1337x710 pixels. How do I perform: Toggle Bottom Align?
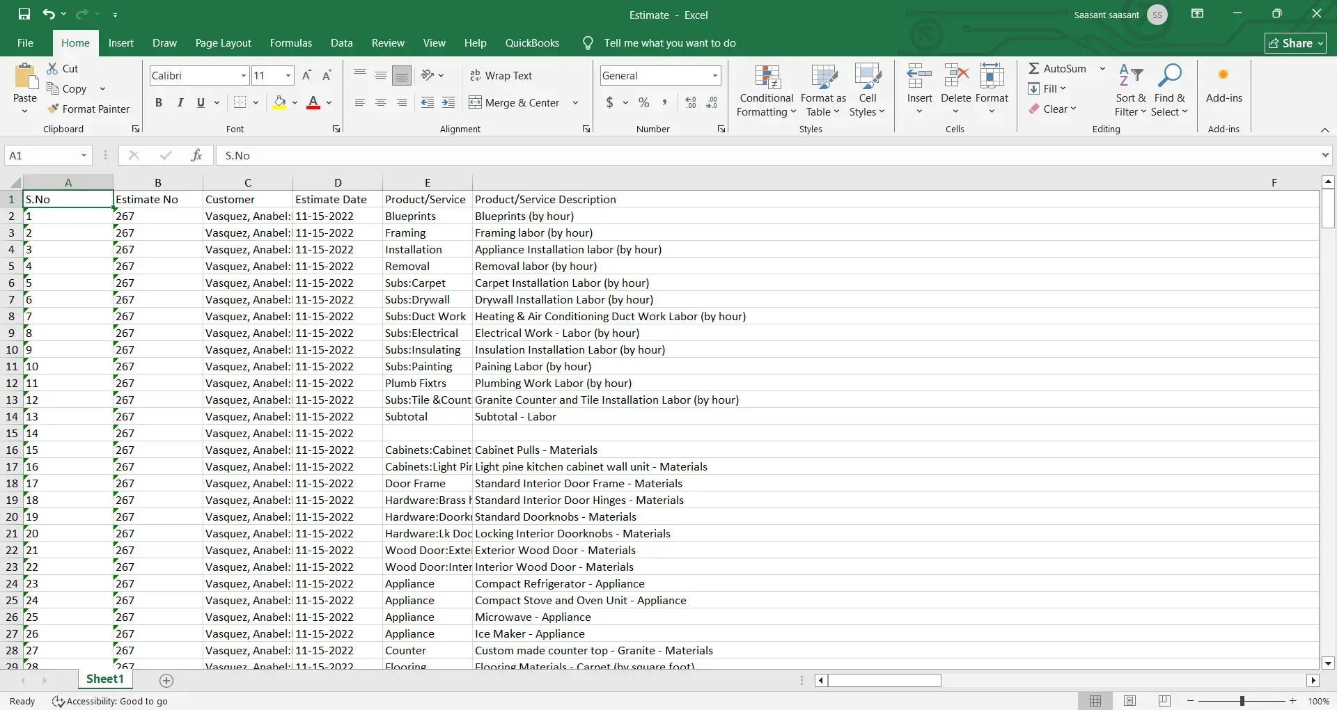(x=402, y=75)
